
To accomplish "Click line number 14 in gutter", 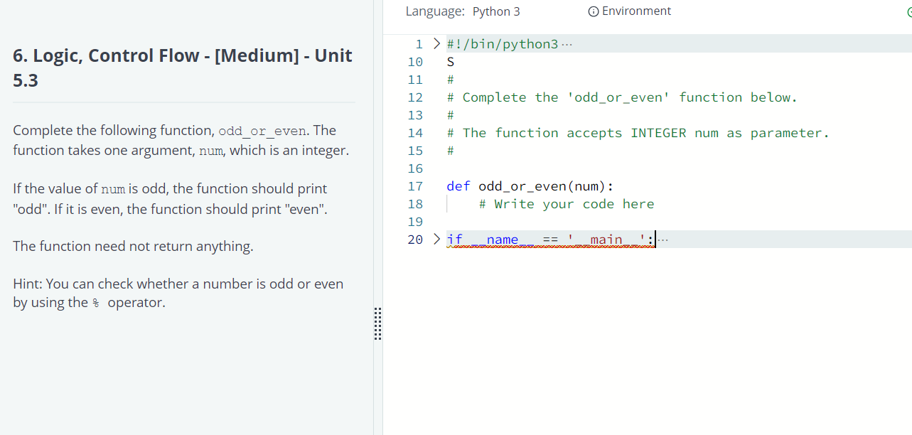I will (x=415, y=134).
